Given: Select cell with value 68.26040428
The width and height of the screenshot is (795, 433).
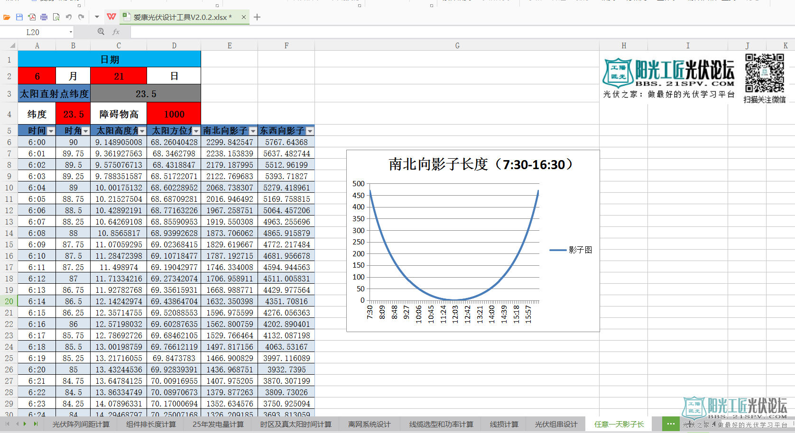Looking at the screenshot, I should [x=174, y=142].
